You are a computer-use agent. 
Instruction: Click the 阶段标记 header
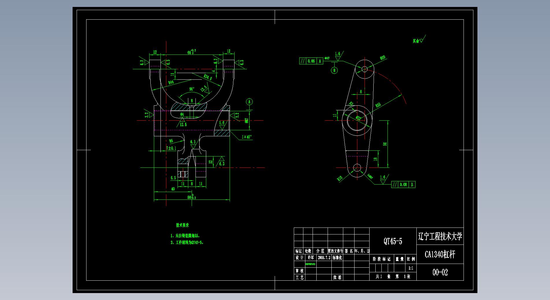(381, 259)
